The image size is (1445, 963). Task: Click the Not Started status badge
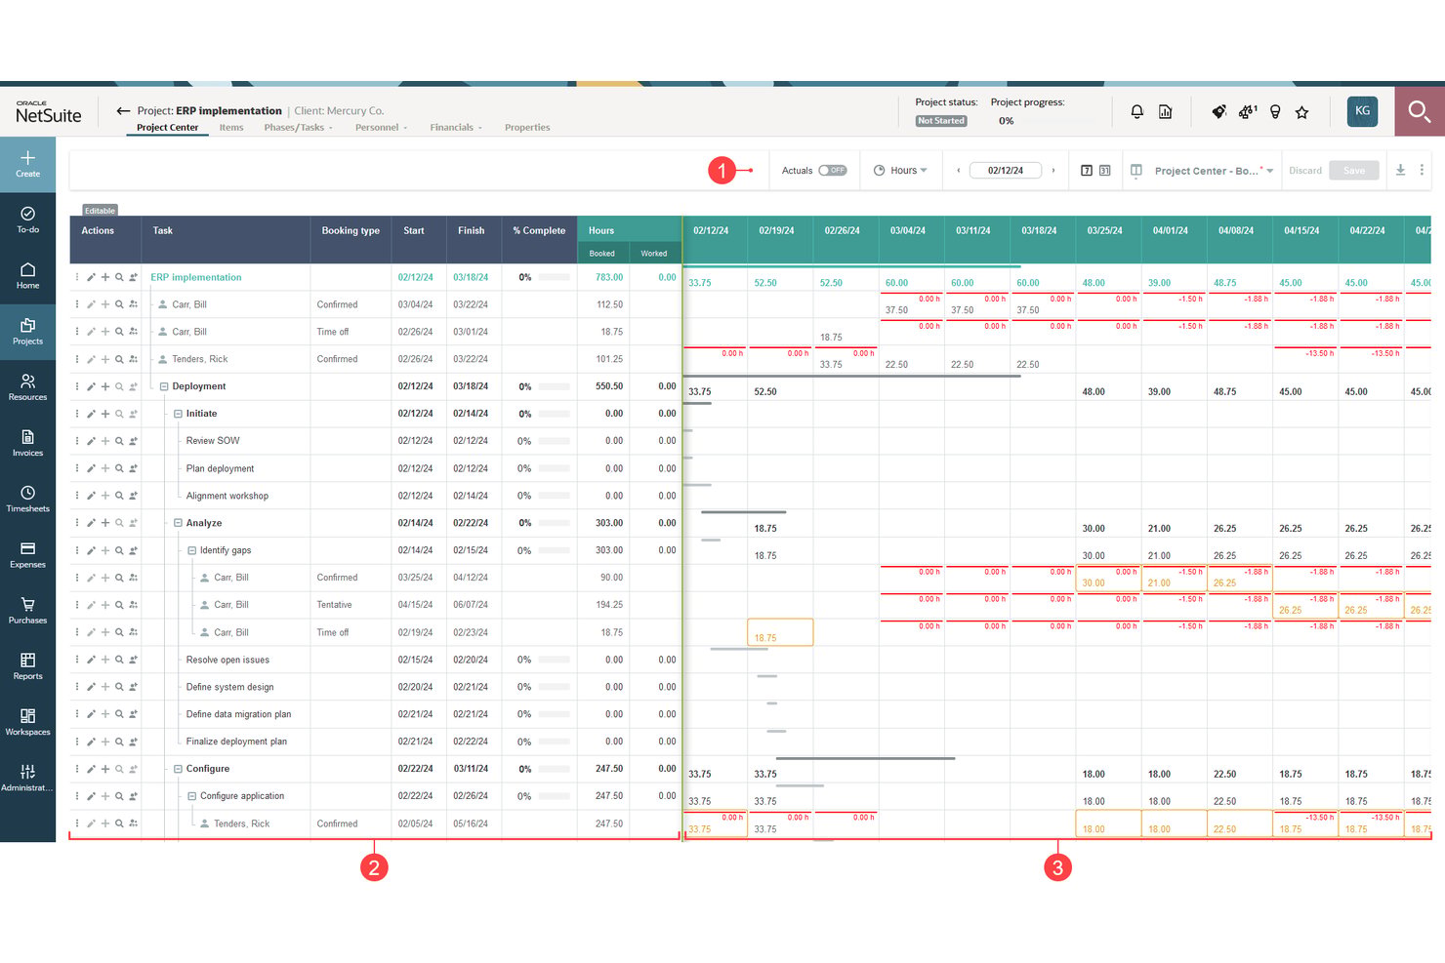click(x=941, y=121)
